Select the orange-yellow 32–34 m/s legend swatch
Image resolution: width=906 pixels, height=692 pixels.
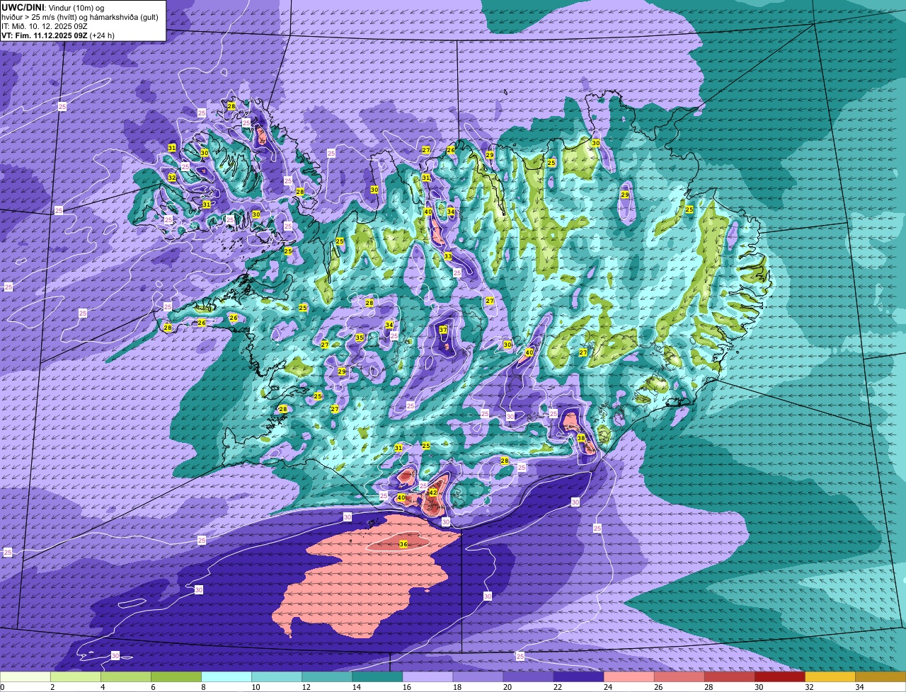(x=830, y=677)
